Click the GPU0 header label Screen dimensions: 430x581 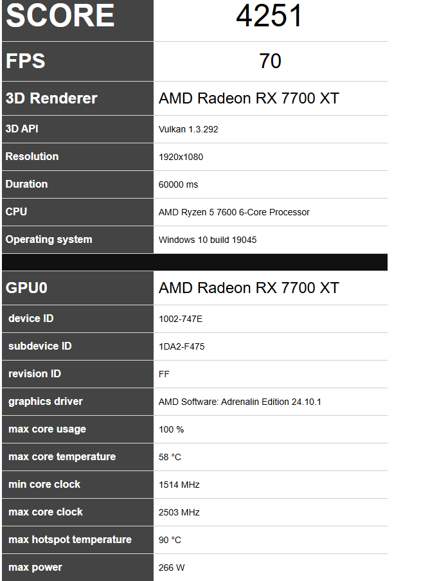click(26, 288)
